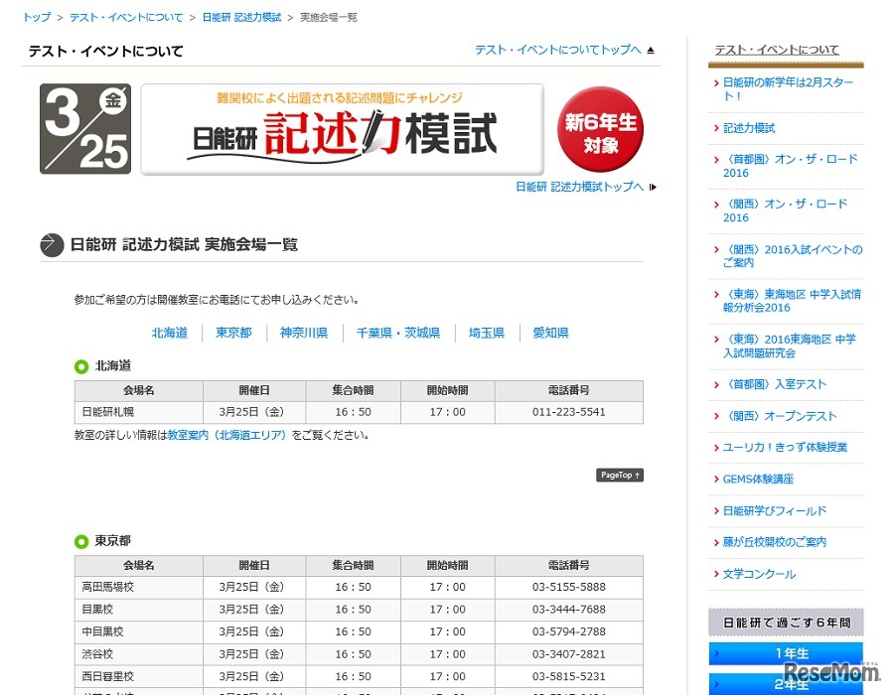
Task: Open the 文学コンクール sidebar link
Action: [x=761, y=574]
